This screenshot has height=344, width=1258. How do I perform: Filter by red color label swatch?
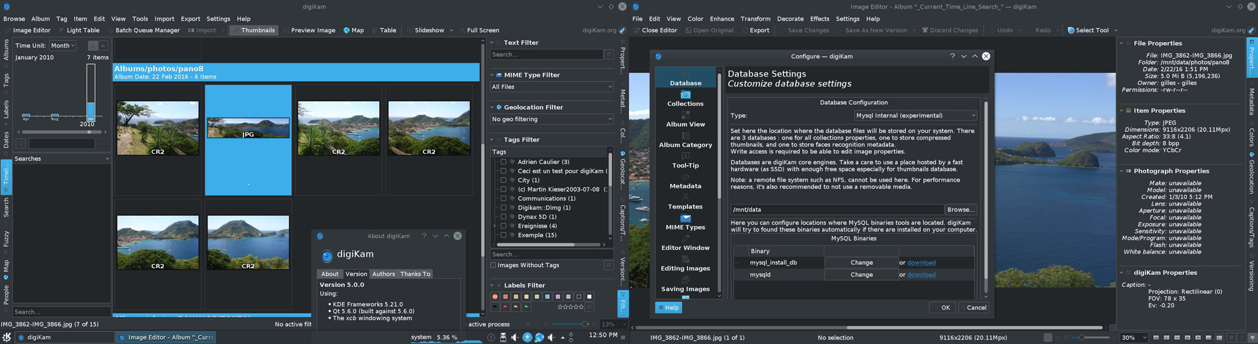click(505, 296)
